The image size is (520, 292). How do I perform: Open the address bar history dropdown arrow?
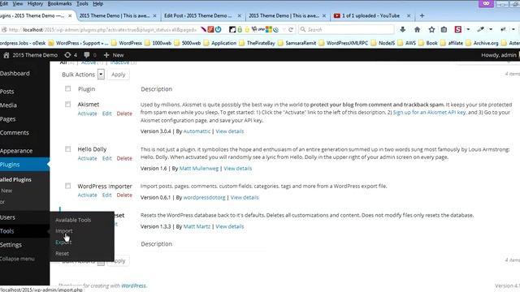[x=284, y=29]
